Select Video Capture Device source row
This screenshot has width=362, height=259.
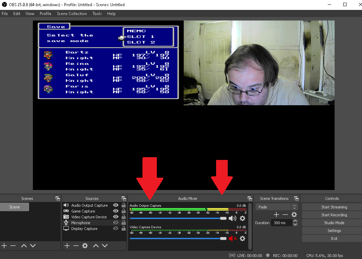point(94,217)
